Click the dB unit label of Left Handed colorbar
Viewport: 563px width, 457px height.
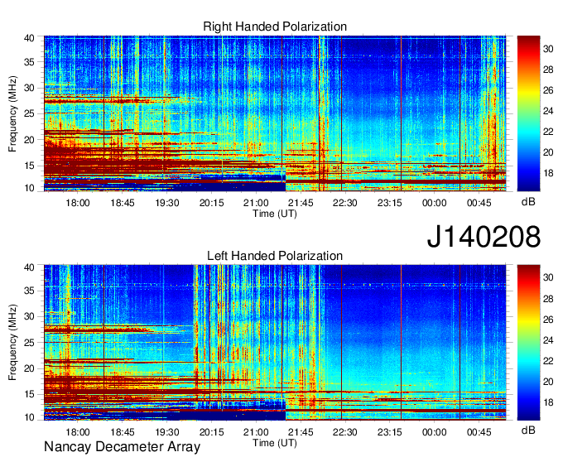pos(528,430)
